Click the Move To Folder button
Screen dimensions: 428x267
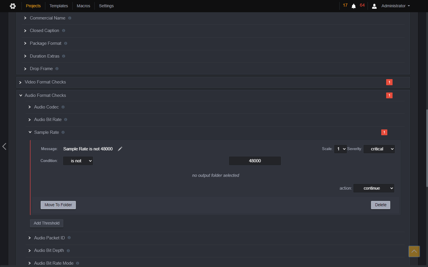point(58,205)
